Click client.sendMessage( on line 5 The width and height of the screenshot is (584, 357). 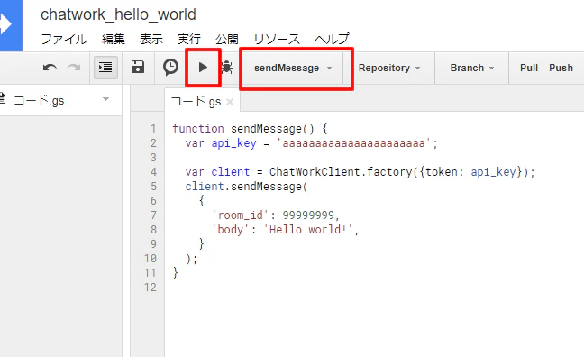pos(247,187)
